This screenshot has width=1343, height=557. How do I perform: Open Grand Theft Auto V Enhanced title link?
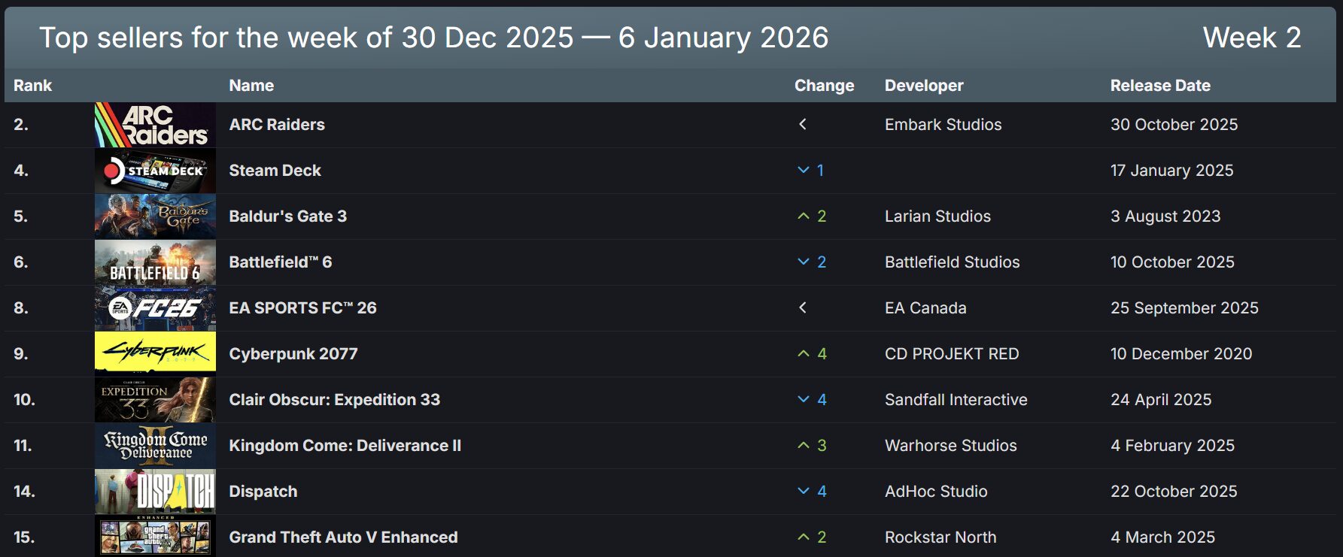343,537
